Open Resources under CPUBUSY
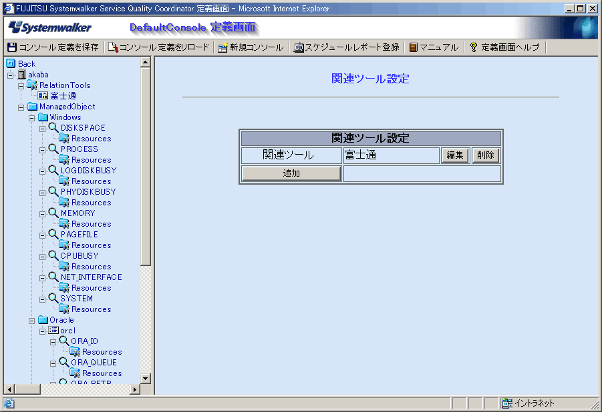 [x=92, y=267]
